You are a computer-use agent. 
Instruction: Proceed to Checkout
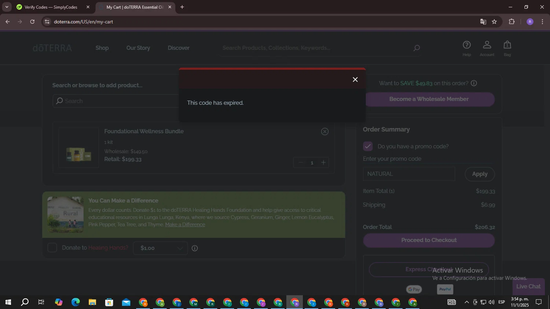(x=429, y=240)
